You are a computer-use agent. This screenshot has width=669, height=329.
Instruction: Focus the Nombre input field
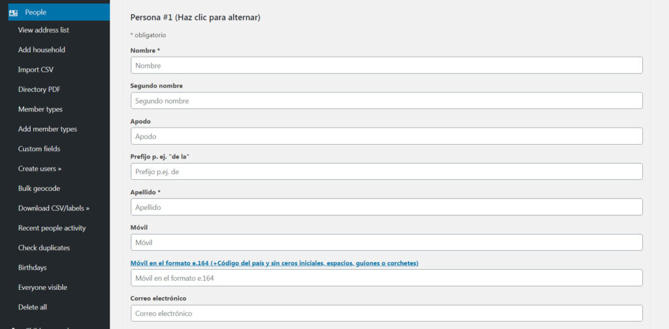(x=386, y=65)
